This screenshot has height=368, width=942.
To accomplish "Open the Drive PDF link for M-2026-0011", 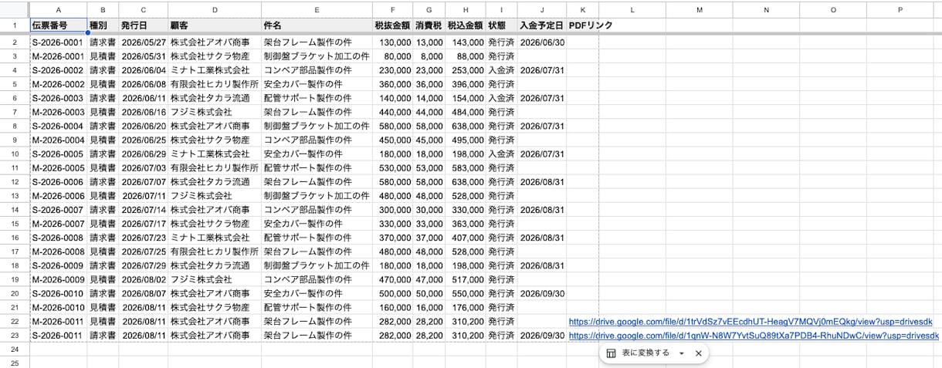I will [751, 322].
